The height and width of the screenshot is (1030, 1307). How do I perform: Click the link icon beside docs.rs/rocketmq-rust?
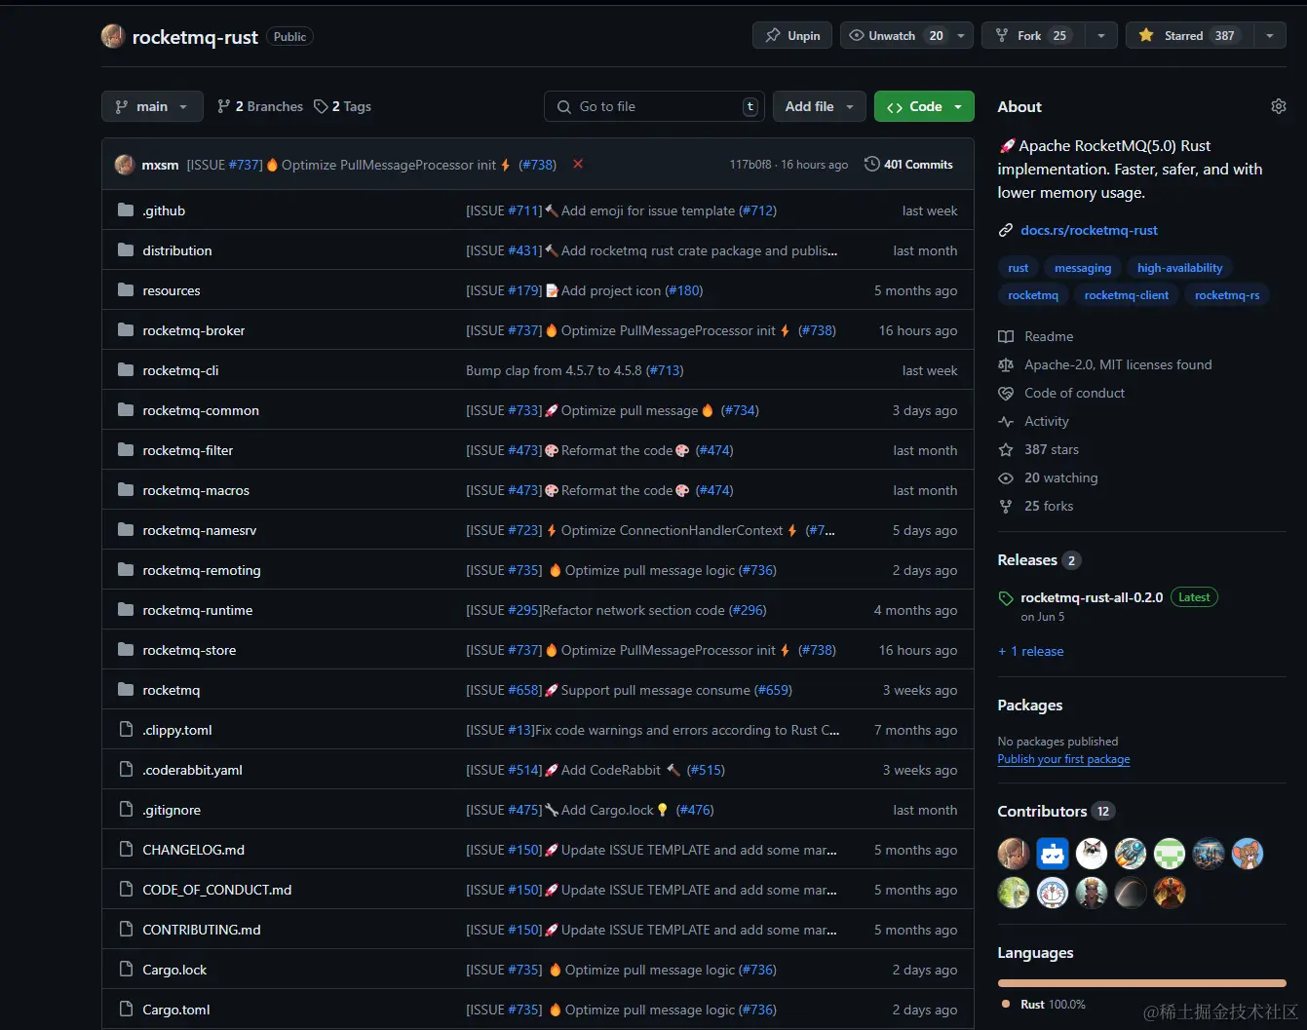[1006, 230]
